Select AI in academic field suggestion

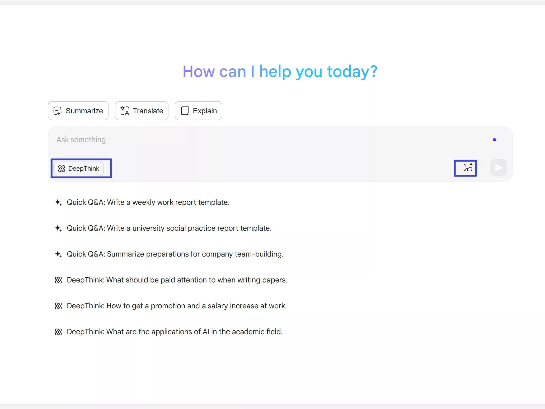pos(174,332)
